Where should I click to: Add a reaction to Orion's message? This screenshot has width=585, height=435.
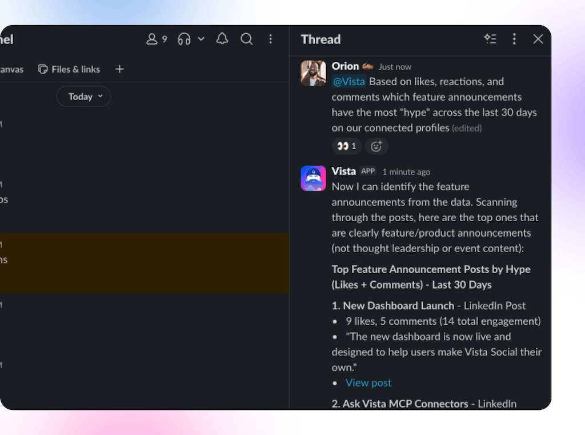click(x=376, y=146)
